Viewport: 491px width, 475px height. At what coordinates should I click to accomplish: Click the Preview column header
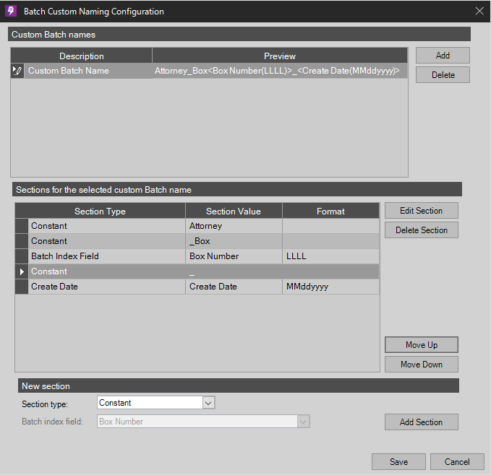click(279, 56)
